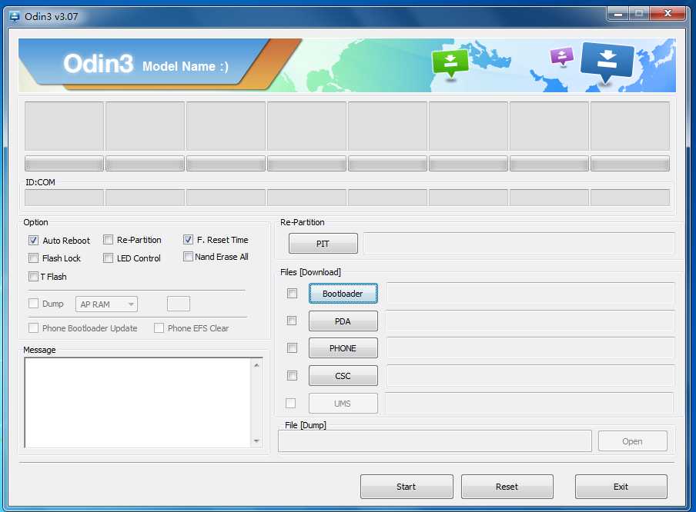Click the PDA file button

(x=343, y=321)
